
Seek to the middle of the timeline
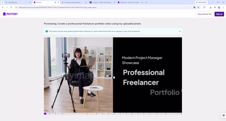113,114
